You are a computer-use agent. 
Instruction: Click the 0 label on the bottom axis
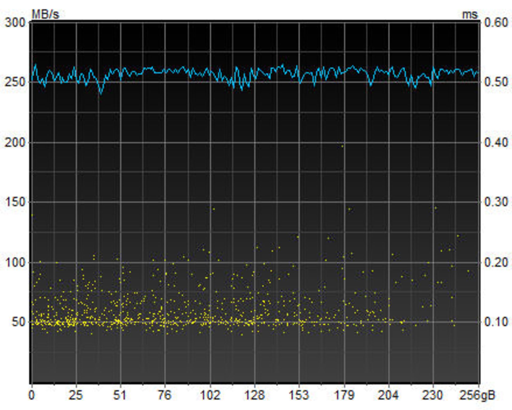coord(32,395)
